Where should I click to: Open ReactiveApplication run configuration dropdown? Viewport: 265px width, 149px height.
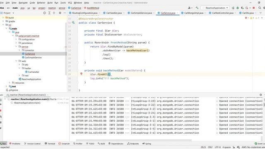coord(215,8)
